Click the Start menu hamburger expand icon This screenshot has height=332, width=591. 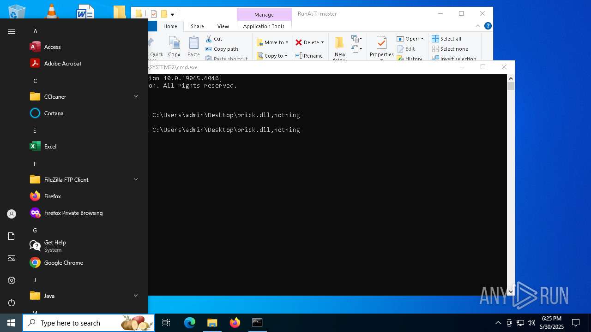pos(12,31)
